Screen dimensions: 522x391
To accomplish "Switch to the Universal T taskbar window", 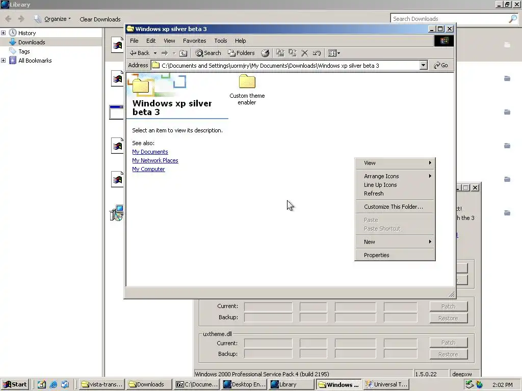I will (x=386, y=384).
